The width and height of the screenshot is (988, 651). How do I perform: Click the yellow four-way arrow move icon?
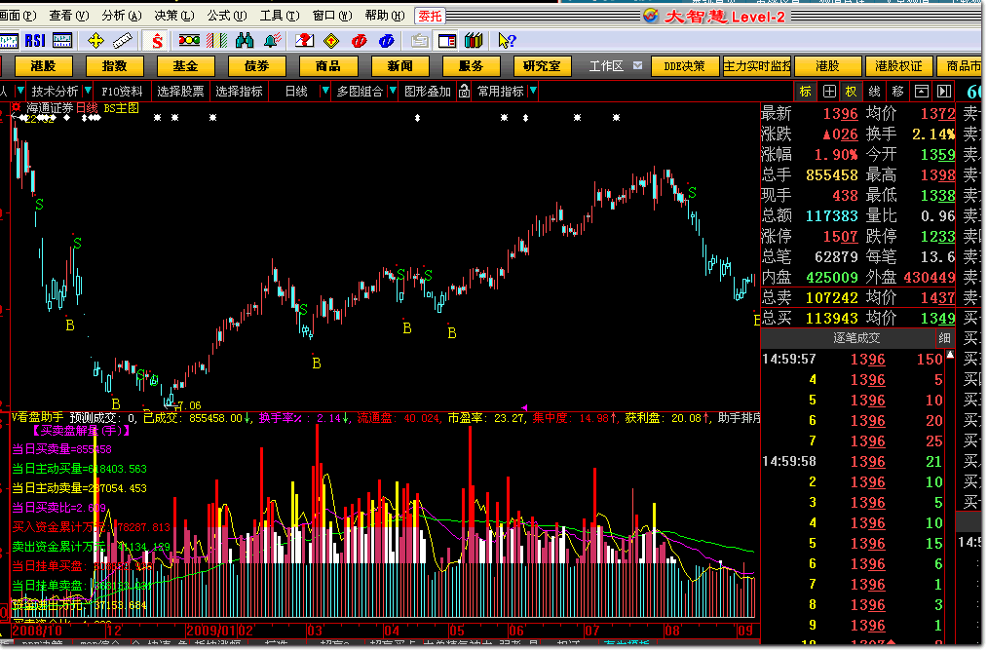95,41
